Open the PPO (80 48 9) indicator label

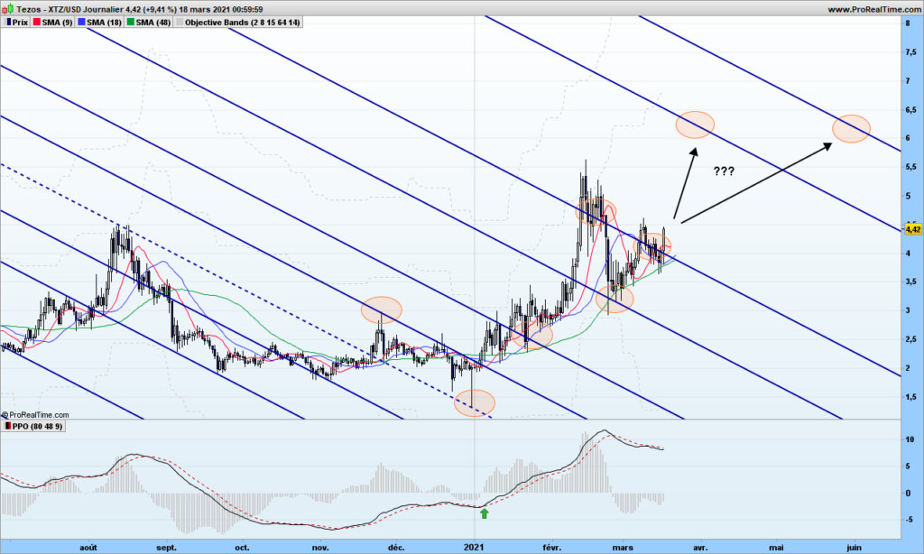click(x=37, y=426)
